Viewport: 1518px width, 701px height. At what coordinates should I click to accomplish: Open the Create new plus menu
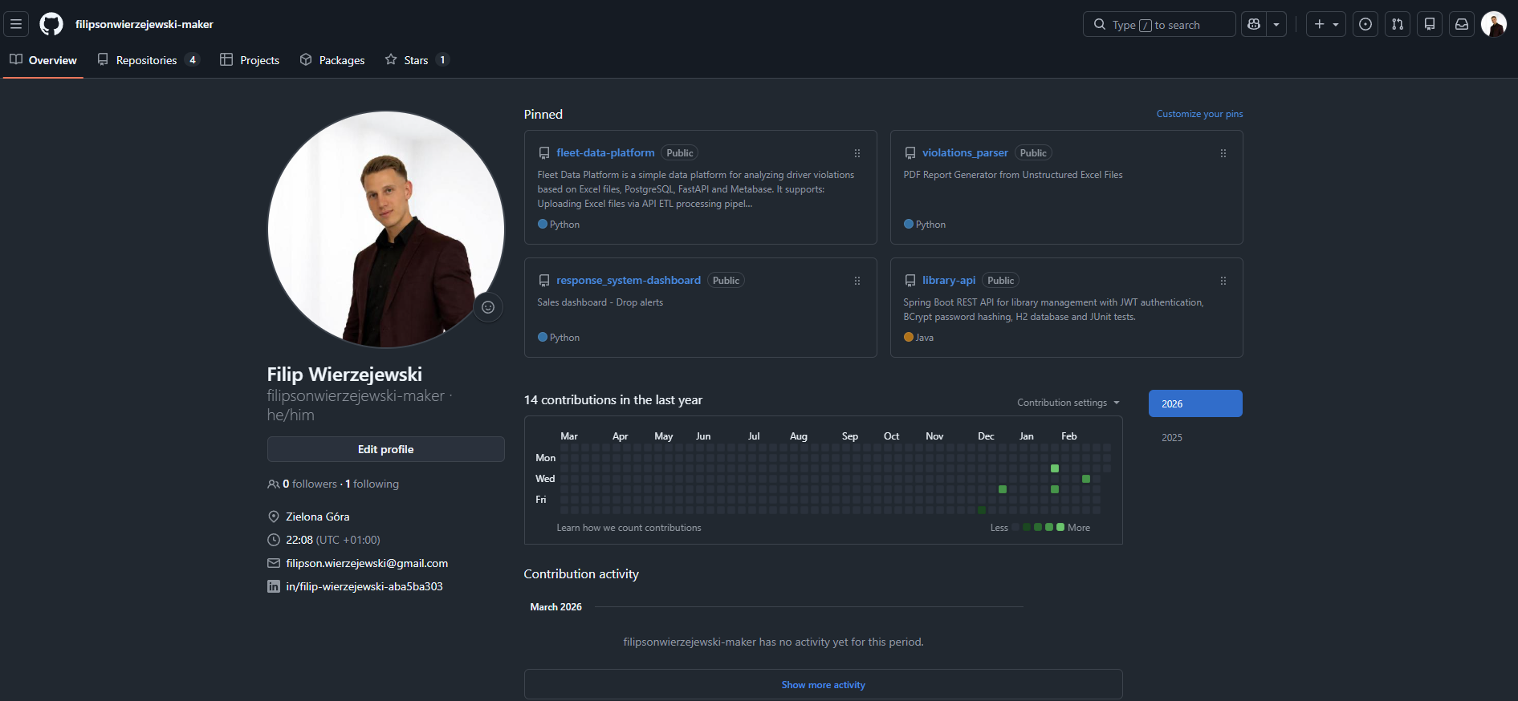[1326, 24]
